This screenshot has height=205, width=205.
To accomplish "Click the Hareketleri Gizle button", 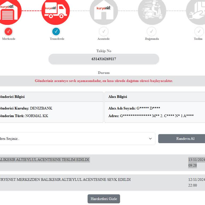I will pyautogui.click(x=104, y=199).
